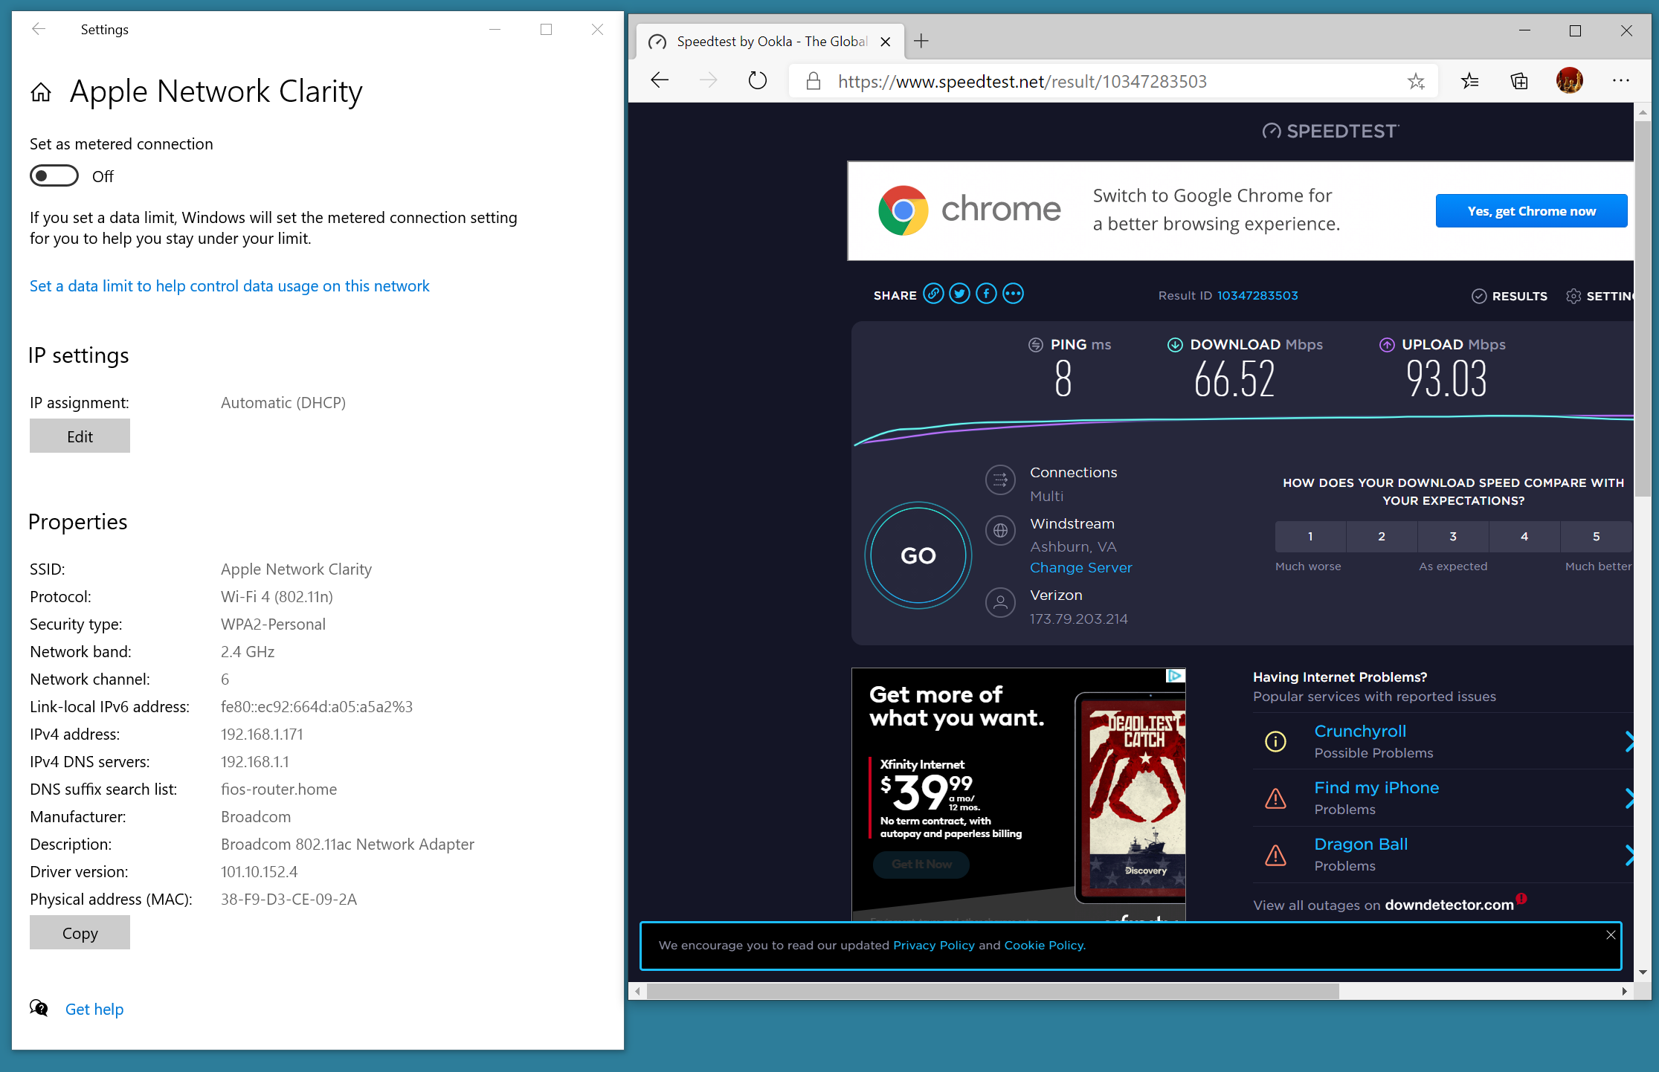Toggle the metered connection switch
The height and width of the screenshot is (1072, 1659).
[x=54, y=176]
